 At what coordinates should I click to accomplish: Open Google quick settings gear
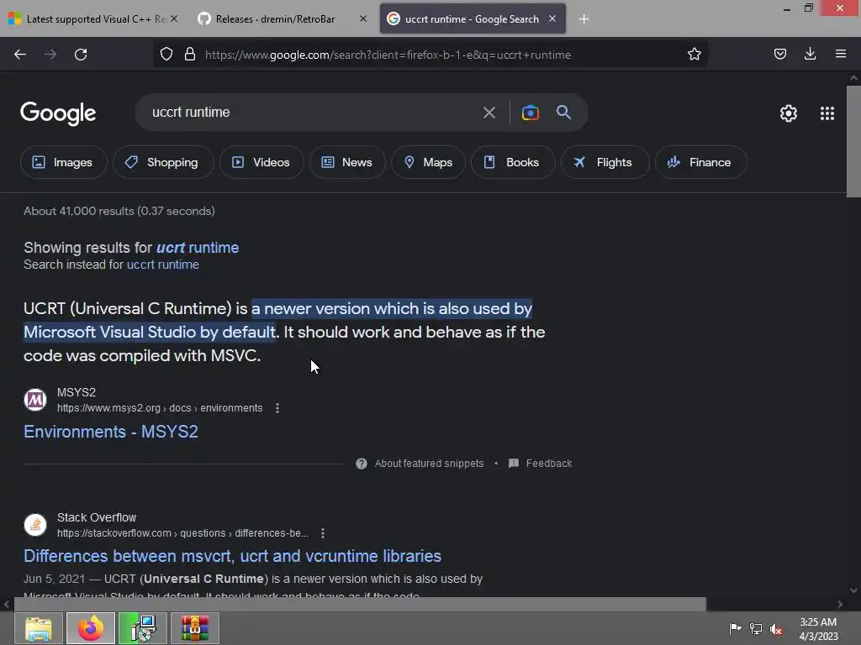[789, 113]
